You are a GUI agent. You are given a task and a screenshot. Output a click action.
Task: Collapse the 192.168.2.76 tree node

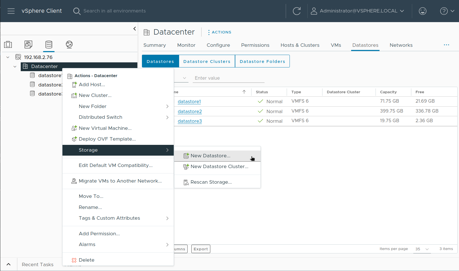pyautogui.click(x=8, y=57)
